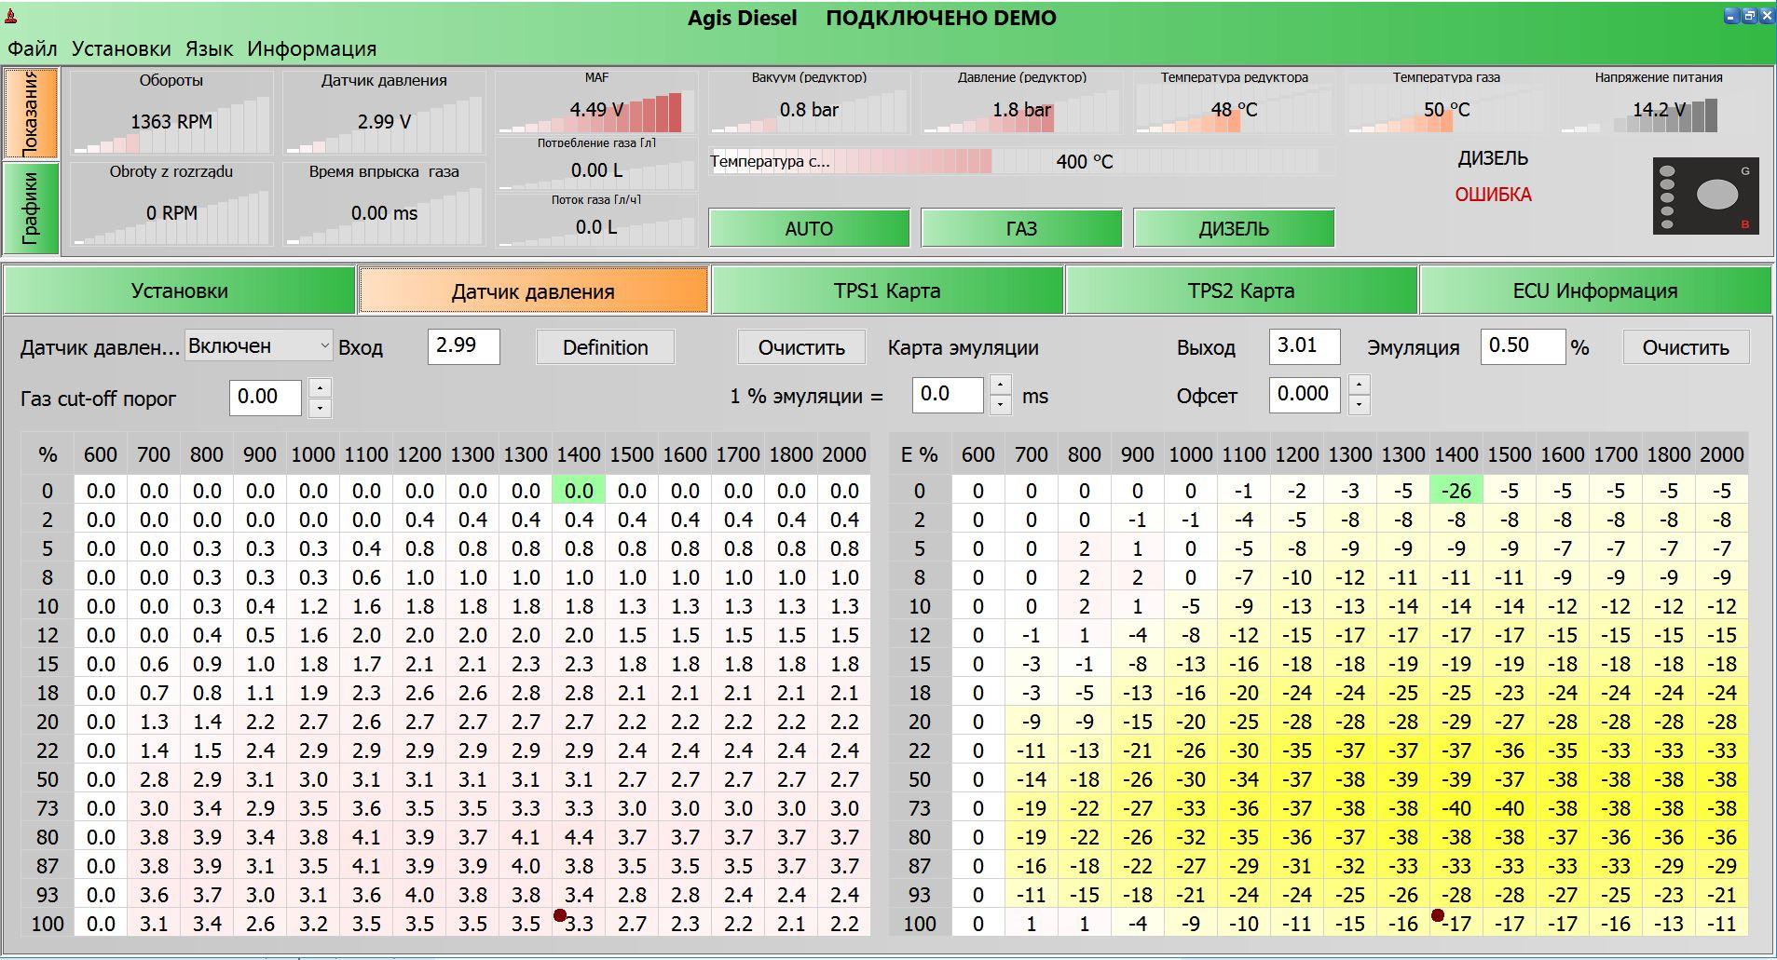Click the Давление (редуктор) 1.8 bar gauge
This screenshot has width=1777, height=960.
[x=1021, y=102]
